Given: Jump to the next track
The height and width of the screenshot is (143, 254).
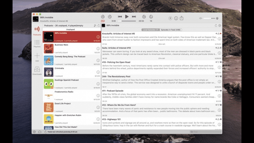Looking at the screenshot, I should [134, 17].
